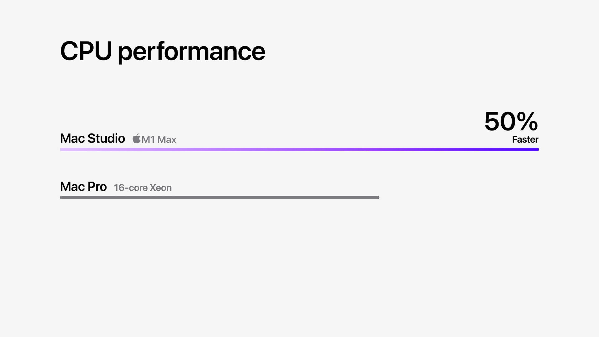The image size is (599, 337).
Task: Click the word CPU in the title
Action: click(x=86, y=51)
